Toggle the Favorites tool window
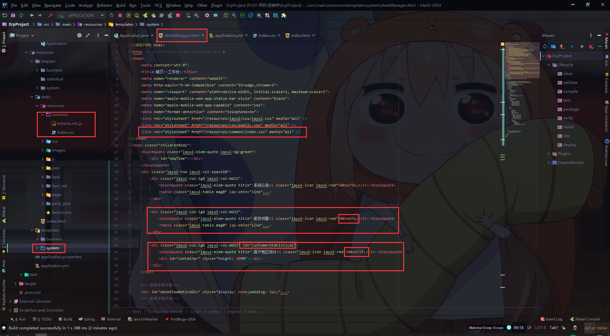610x336 pixels. [4, 241]
